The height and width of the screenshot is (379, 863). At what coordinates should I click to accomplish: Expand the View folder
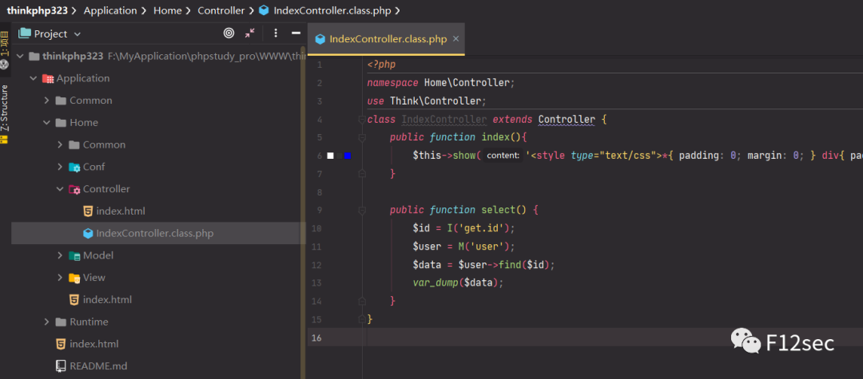60,278
